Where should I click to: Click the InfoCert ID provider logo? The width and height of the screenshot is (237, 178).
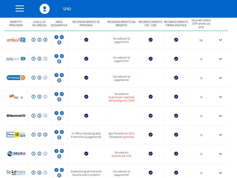pyautogui.click(x=16, y=59)
